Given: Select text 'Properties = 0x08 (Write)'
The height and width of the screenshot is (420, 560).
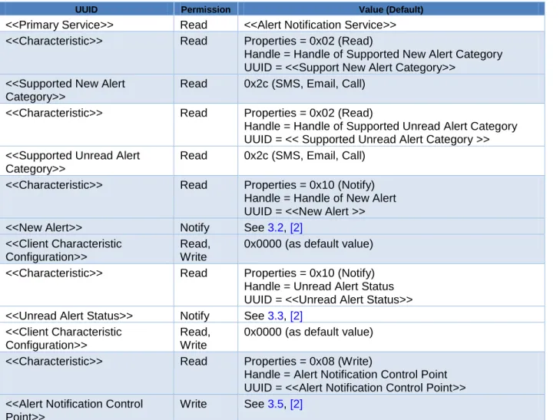Looking at the screenshot, I should [x=308, y=361].
